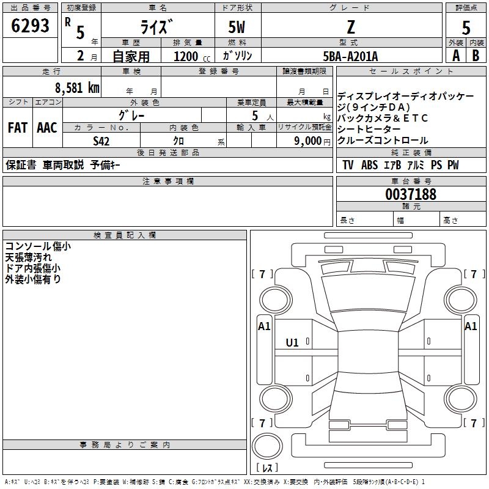Click rear-left tire tread value 7
This screenshot has height=489, width=489.
coord(262,423)
